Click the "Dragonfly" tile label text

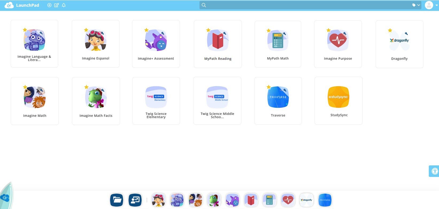pos(399,59)
